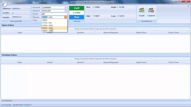This screenshot has width=191, height=107.
Task: Click the Ask price 1.13987
Action: click(x=96, y=16)
